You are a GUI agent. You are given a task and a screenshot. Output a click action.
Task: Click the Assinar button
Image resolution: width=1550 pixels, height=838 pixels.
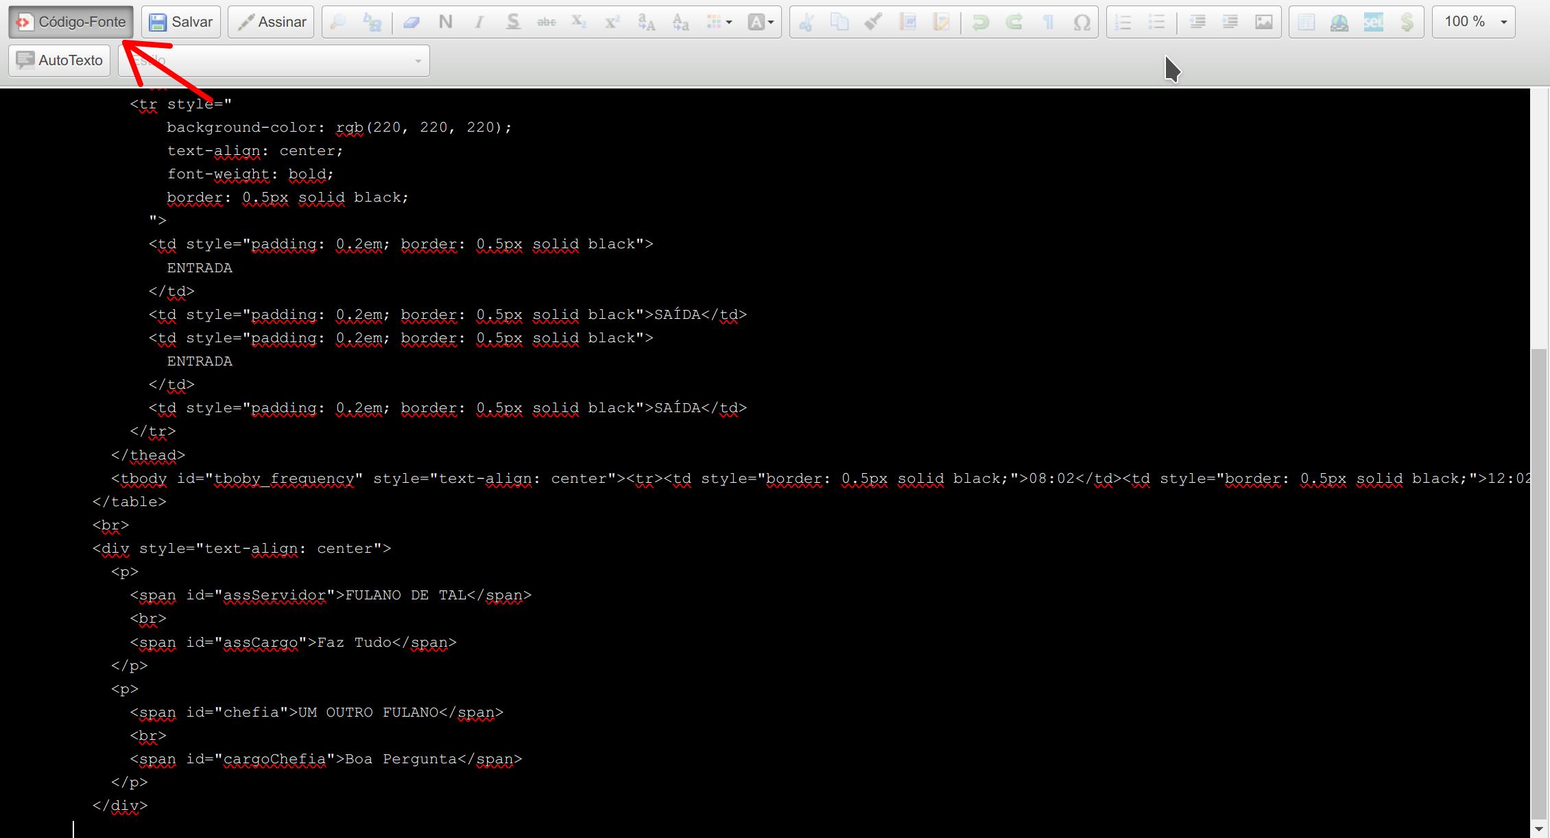pos(272,22)
